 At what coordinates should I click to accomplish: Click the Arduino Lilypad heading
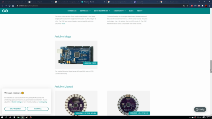click(64, 87)
